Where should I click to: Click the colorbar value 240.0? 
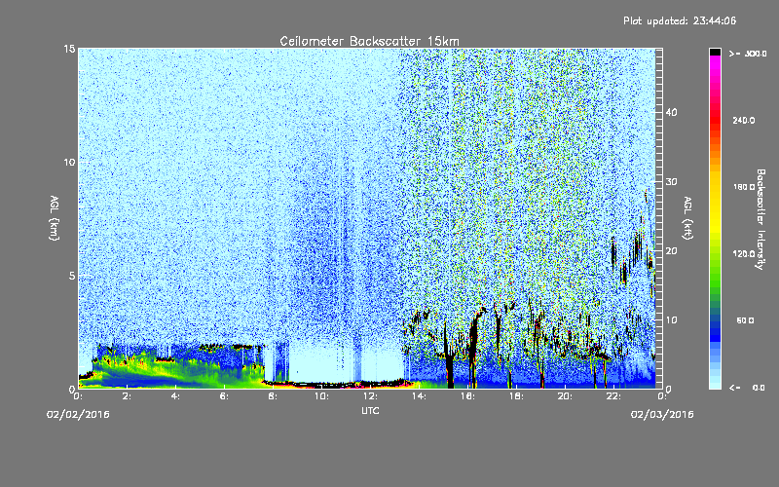tap(744, 120)
